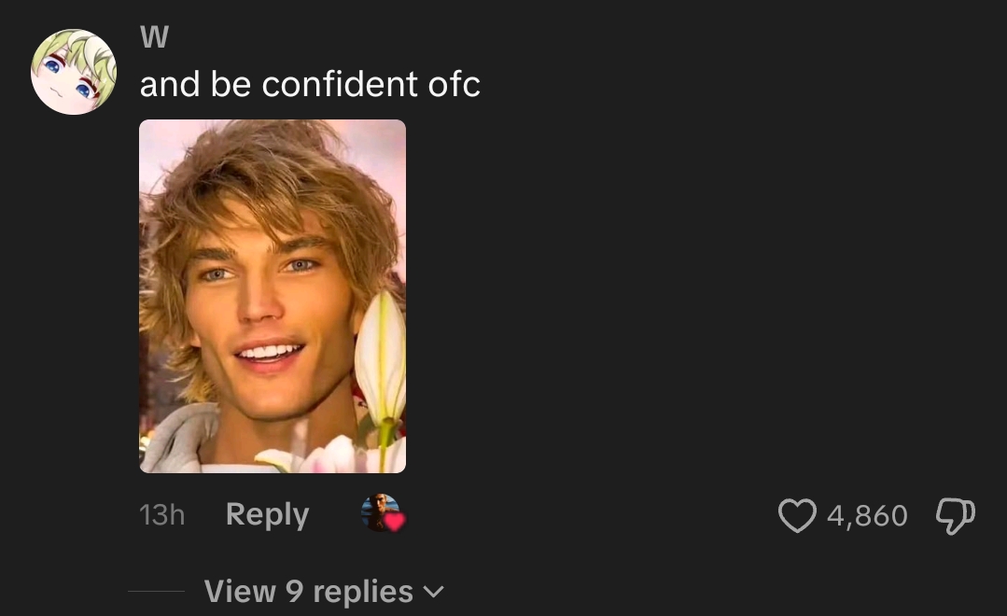Expand the chevron next to View 9 replies
1007x616 pixels.
[434, 592]
